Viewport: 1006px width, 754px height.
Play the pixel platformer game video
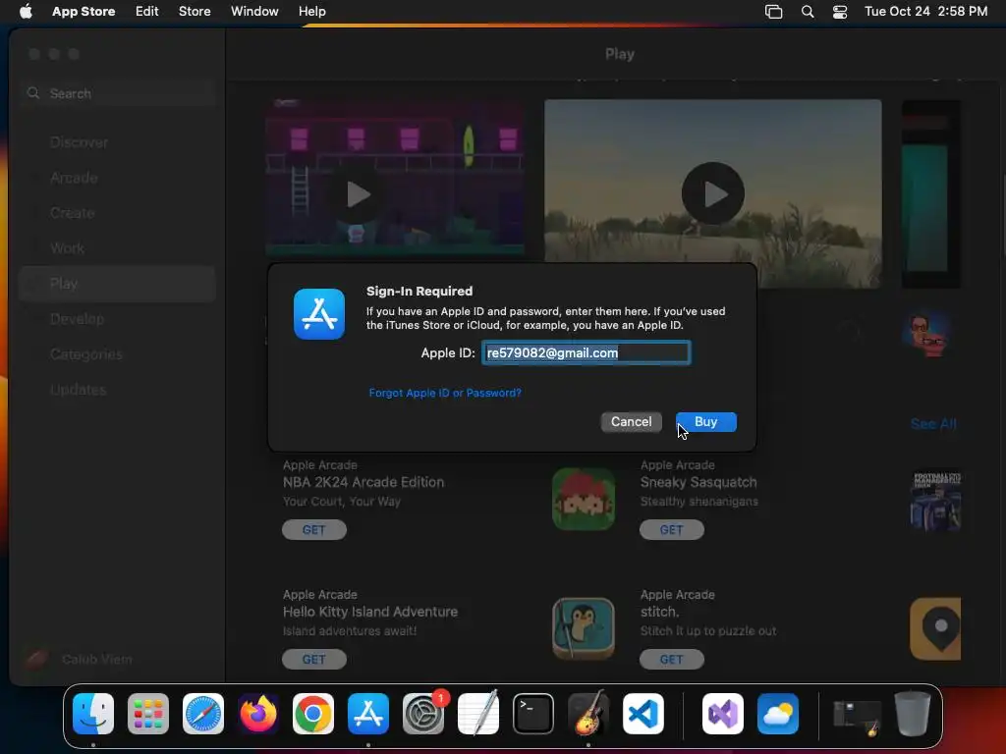tap(358, 194)
